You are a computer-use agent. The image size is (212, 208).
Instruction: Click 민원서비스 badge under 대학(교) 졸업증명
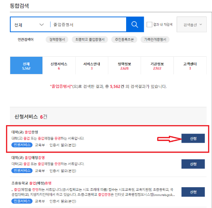click(22, 145)
